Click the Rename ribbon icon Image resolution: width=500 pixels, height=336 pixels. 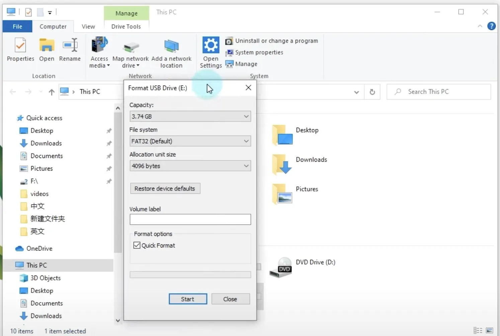tap(70, 50)
